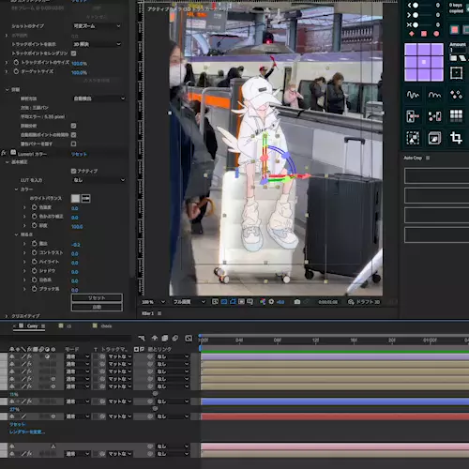Toggle stopwatch for コントラスト property
The image size is (469, 469).
[35, 252]
